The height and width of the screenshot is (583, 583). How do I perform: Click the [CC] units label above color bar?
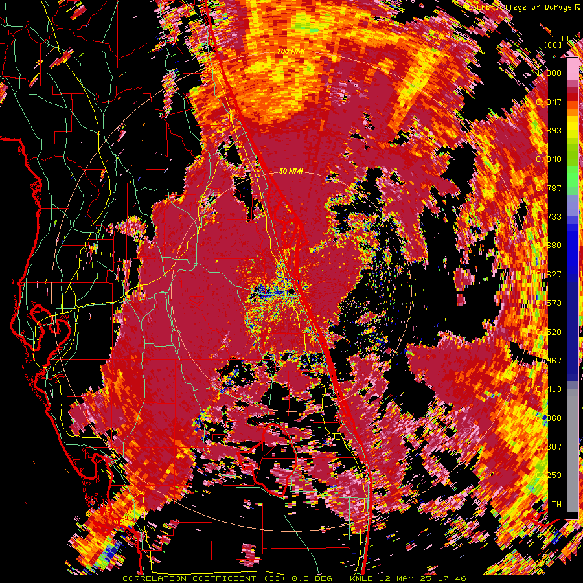[553, 45]
